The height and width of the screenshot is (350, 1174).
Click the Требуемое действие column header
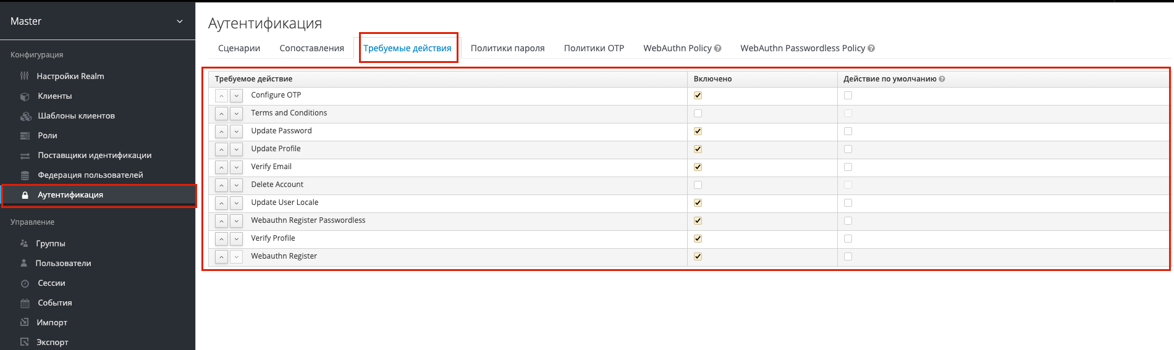click(x=253, y=79)
